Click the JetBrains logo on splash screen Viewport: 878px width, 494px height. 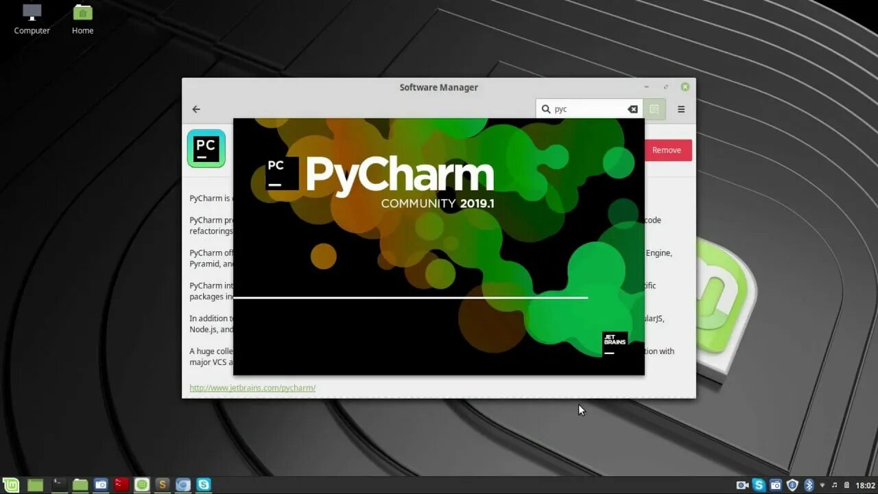[615, 344]
